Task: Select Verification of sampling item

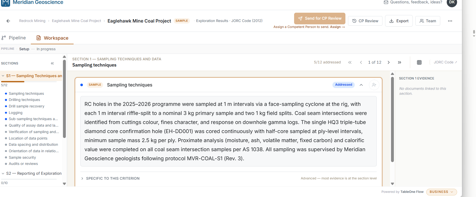Action: (x=34, y=132)
